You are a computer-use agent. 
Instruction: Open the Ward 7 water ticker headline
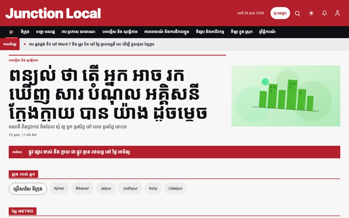tap(92, 44)
